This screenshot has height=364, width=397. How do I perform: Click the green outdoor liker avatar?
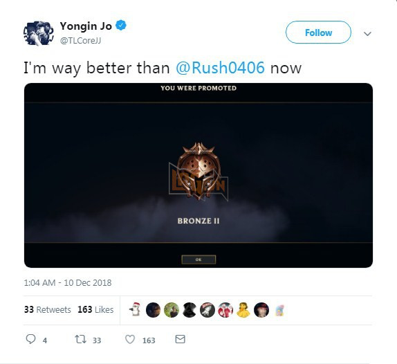pos(172,310)
